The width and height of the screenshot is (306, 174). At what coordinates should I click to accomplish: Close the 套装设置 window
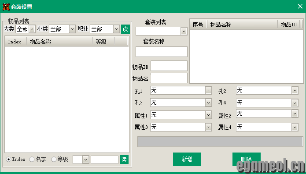(300, 7)
